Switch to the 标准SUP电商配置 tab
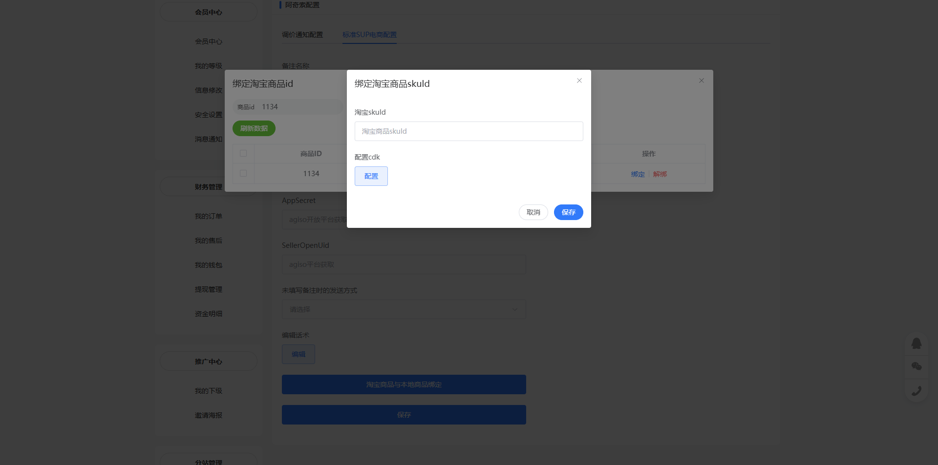The image size is (938, 465). (x=369, y=35)
